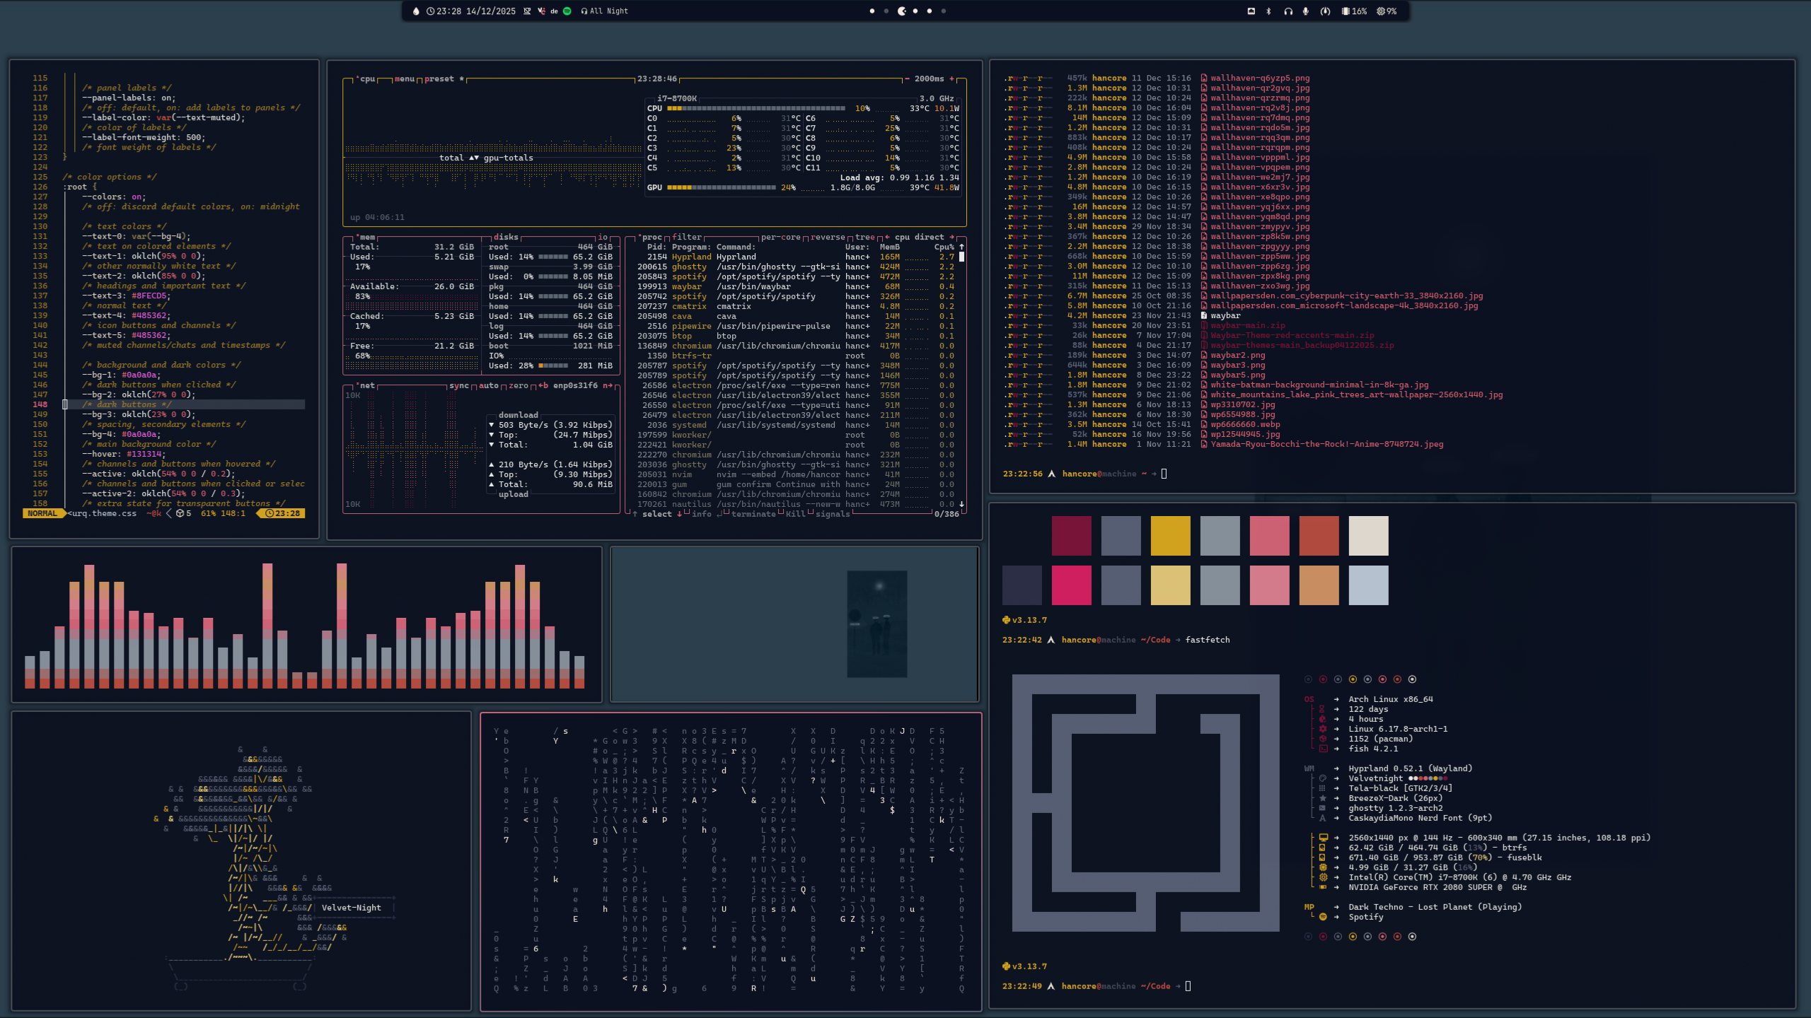Click the Bluetooth icon in the status bar
Image resolution: width=1811 pixels, height=1018 pixels.
1268,11
